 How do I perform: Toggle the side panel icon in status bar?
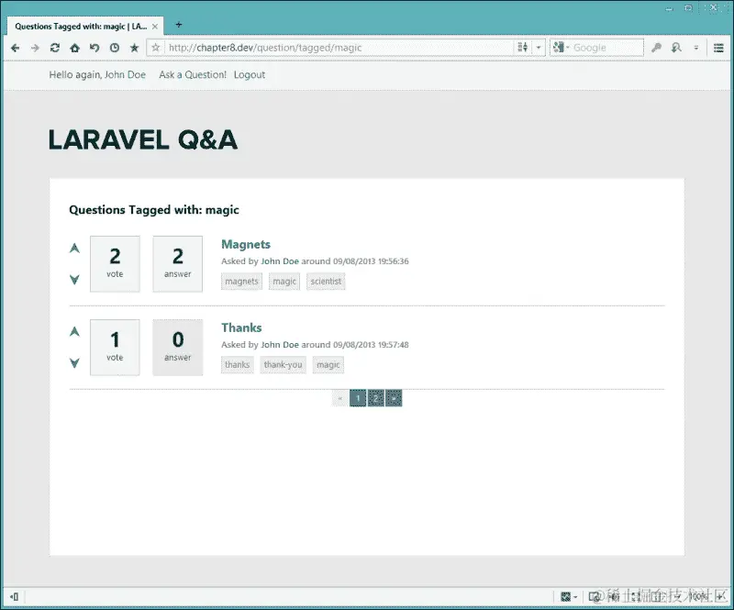14,596
